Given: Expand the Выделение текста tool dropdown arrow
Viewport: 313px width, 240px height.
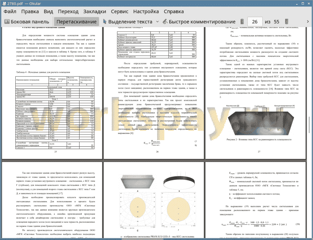Looking at the screenshot, I should (157, 22).
